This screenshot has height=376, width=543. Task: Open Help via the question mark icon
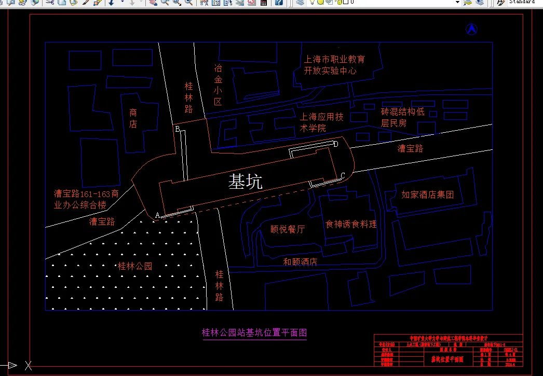[x=279, y=4]
